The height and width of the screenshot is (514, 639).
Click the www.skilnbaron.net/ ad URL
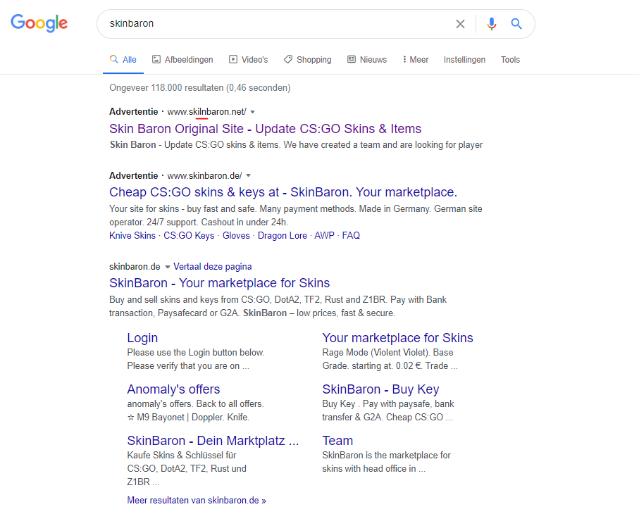click(206, 111)
